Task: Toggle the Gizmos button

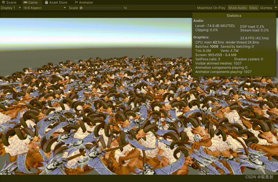Action: pyautogui.click(x=266, y=8)
